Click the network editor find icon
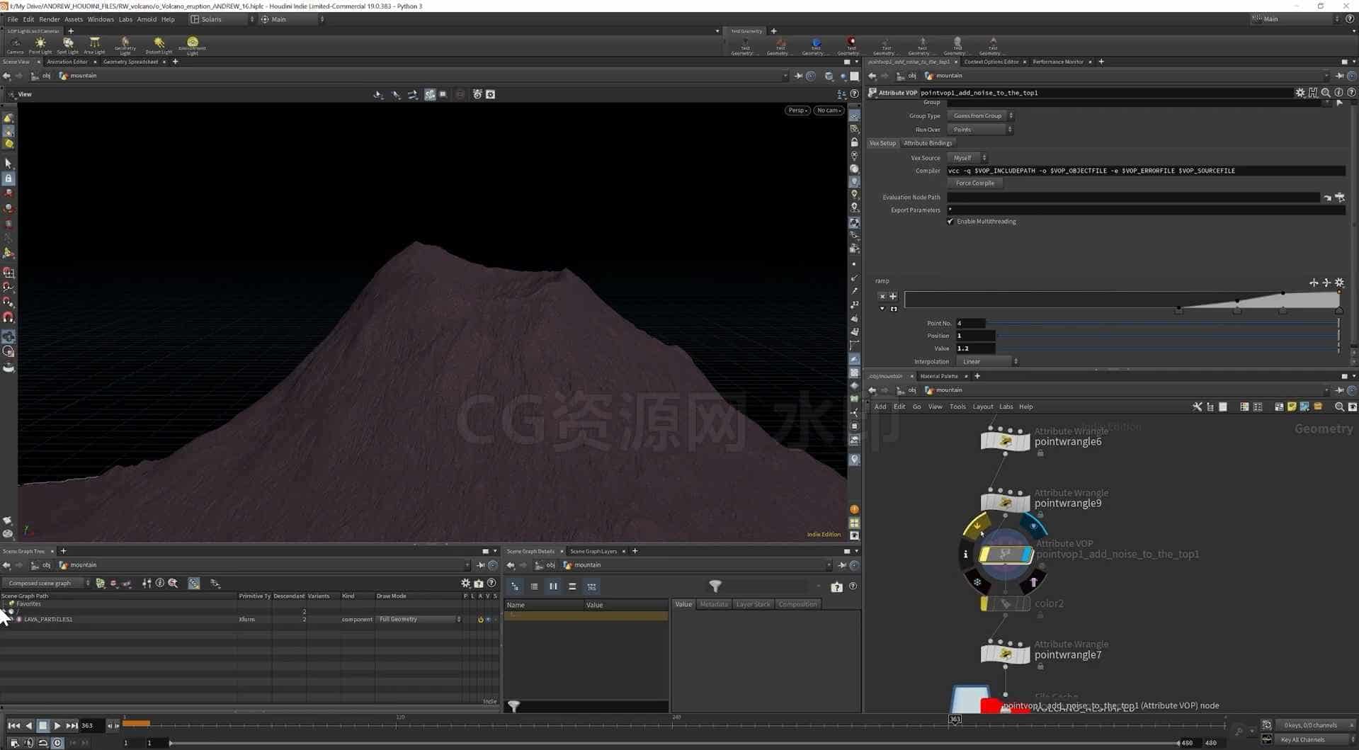 coord(1339,407)
